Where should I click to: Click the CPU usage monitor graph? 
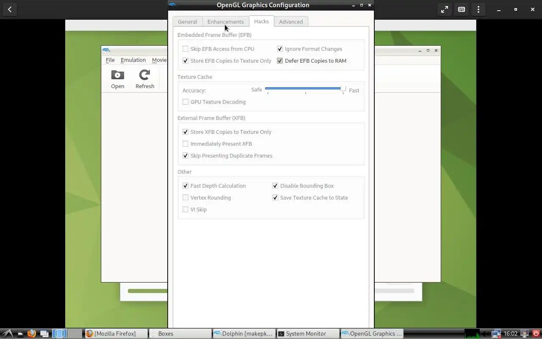click(x=472, y=333)
